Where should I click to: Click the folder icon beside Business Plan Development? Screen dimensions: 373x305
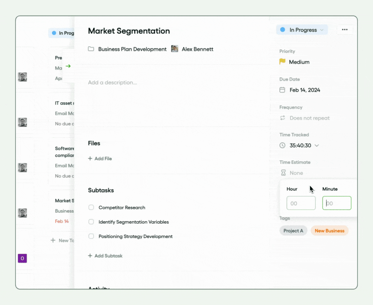point(91,49)
